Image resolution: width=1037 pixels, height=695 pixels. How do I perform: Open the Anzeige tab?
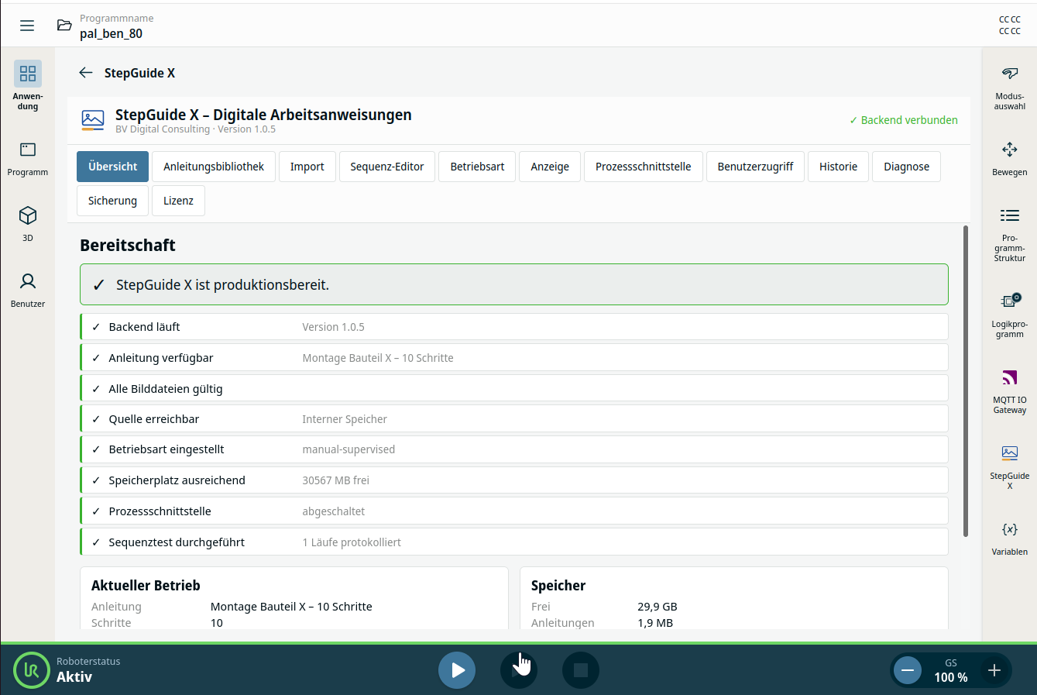pyautogui.click(x=550, y=167)
